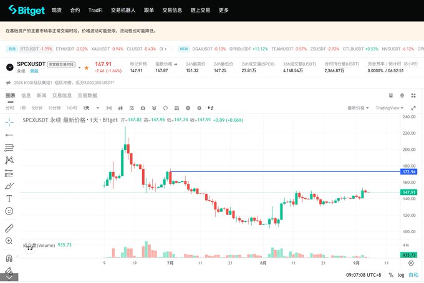The image size is (424, 283).
Task: Open the 交易信息 menu in header
Action: 172,10
